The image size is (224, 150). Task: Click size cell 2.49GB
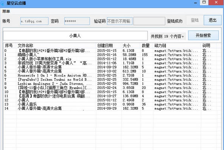coord(128,100)
